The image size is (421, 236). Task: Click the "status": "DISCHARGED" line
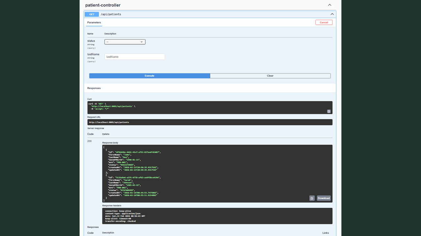(x=121, y=190)
